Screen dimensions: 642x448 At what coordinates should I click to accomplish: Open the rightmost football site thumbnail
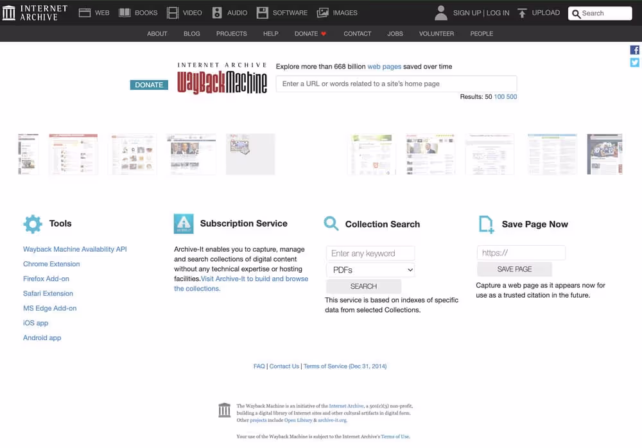(x=605, y=154)
